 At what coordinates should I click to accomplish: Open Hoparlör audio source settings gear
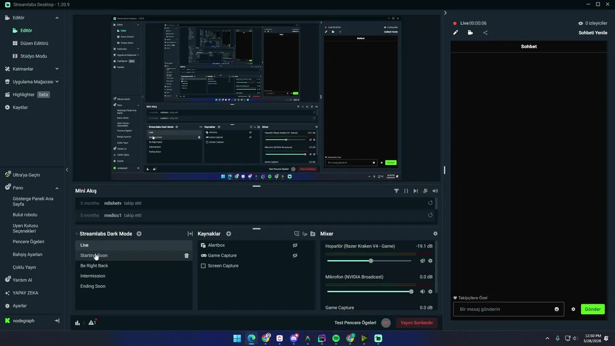coord(430,261)
